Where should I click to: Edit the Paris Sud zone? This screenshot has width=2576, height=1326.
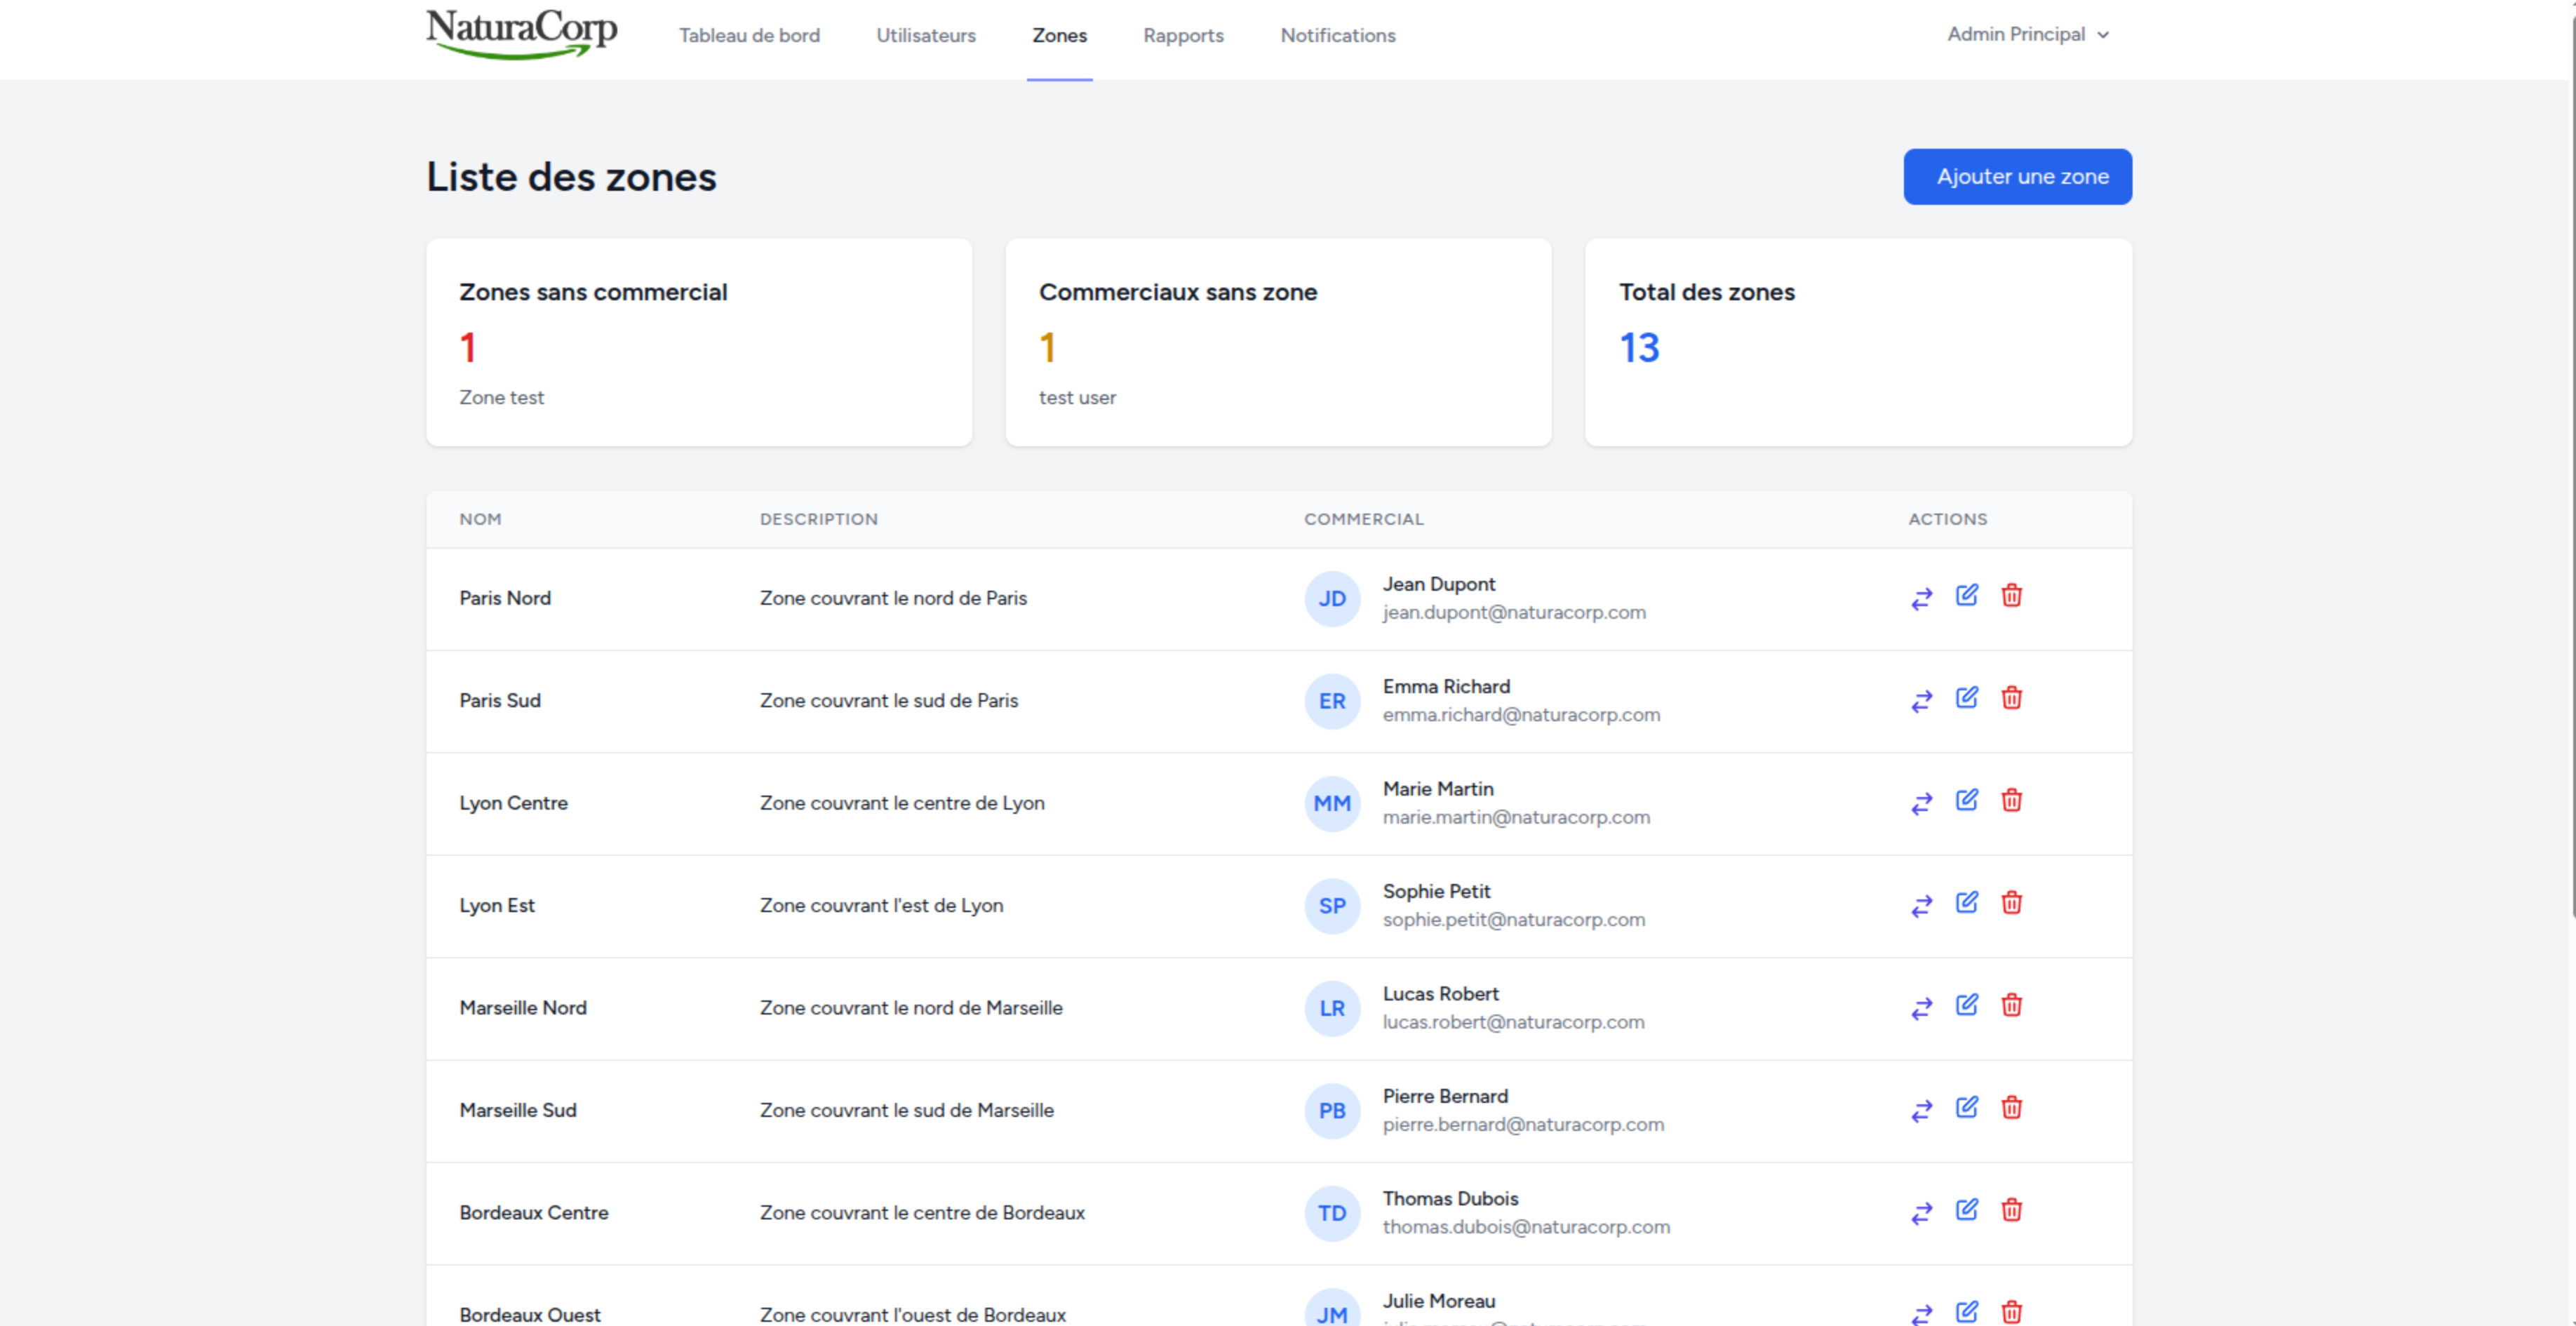(x=1966, y=698)
